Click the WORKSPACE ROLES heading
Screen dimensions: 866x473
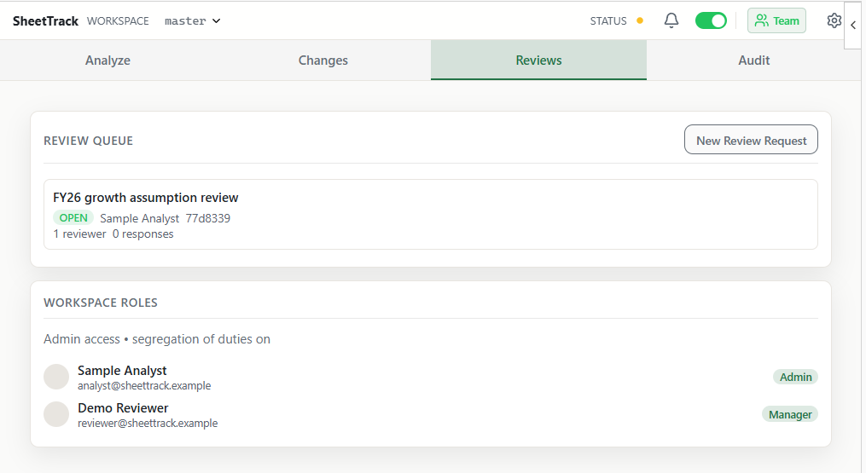[x=101, y=303]
